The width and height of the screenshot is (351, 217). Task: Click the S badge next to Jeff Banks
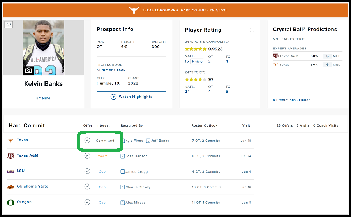[148, 141]
